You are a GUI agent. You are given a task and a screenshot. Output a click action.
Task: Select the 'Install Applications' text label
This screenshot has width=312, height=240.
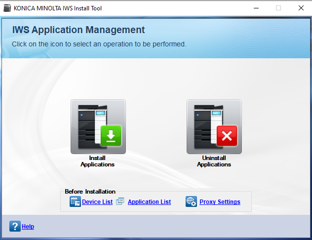(98, 161)
